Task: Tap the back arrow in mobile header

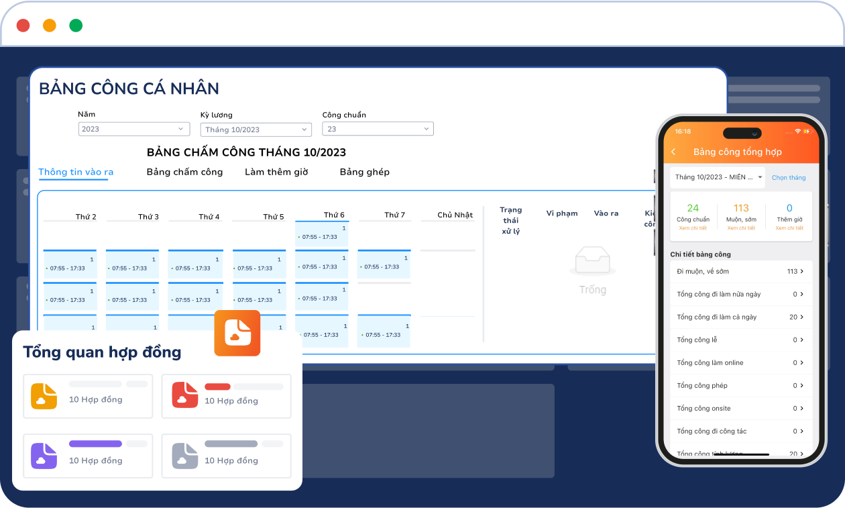Action: [673, 152]
